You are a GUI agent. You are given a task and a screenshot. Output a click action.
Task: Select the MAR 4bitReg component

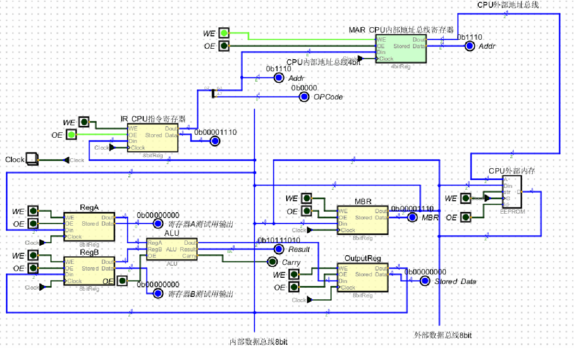tap(401, 49)
